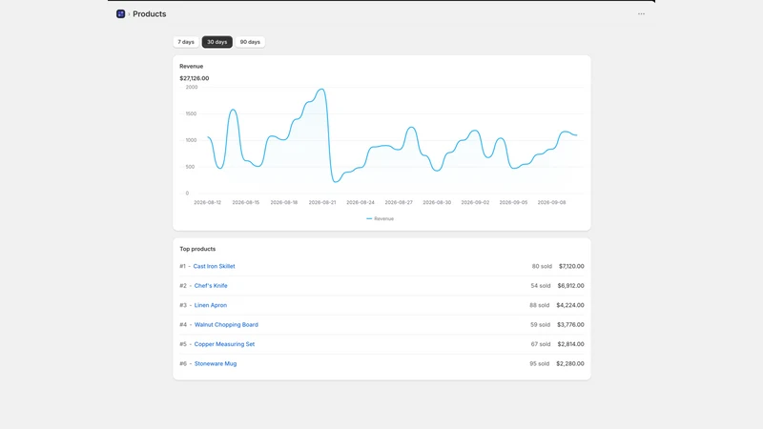Viewport: 763px width, 429px height.
Task: Click the 67 sold count for Copper Measuring Set
Action: tap(541, 344)
